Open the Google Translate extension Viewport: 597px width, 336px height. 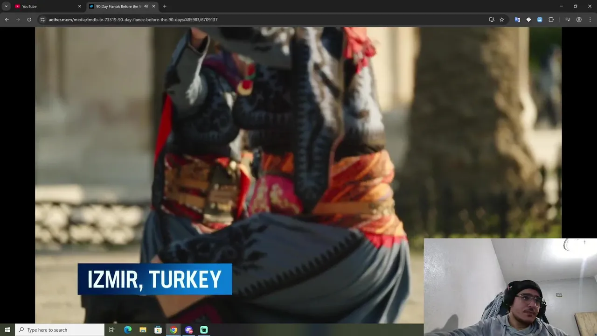click(x=517, y=20)
